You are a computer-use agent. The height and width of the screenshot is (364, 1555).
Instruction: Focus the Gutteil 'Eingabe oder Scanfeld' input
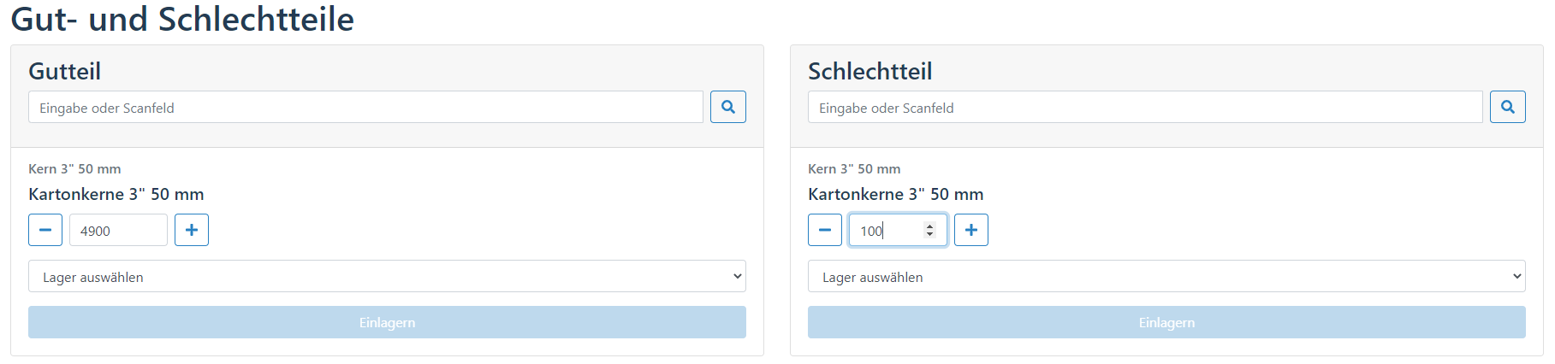point(365,107)
